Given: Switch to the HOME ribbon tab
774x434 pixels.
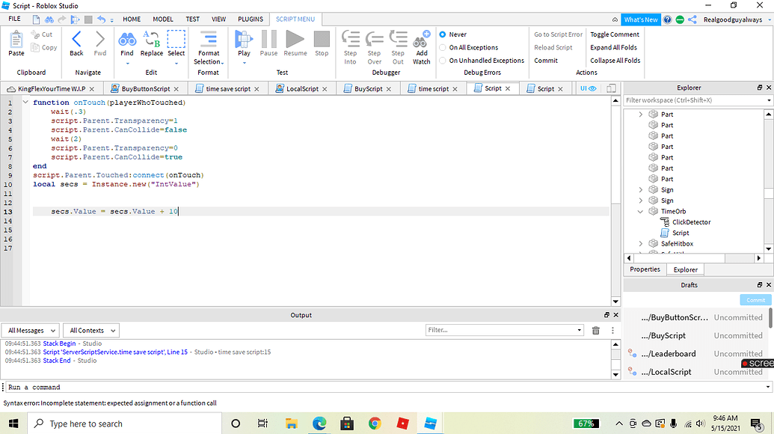Looking at the screenshot, I should tap(132, 19).
